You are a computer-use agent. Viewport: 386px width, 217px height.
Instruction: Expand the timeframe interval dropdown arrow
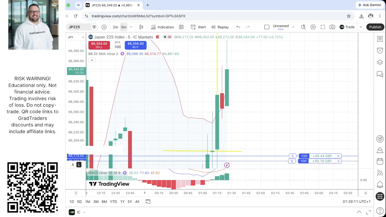(131, 27)
